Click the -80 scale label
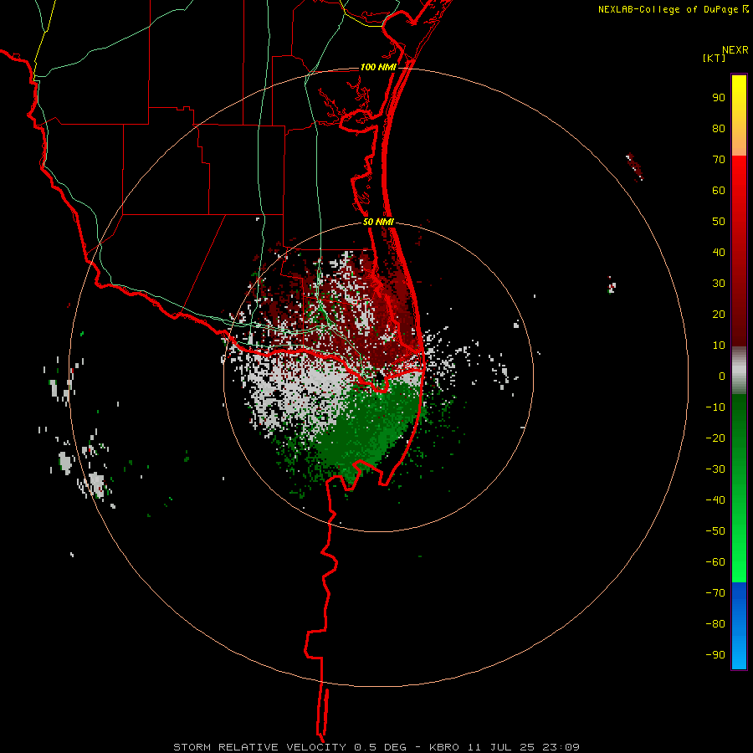 [715, 624]
